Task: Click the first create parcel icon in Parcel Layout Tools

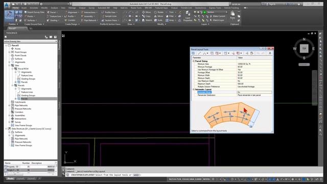Action: [x=193, y=53]
